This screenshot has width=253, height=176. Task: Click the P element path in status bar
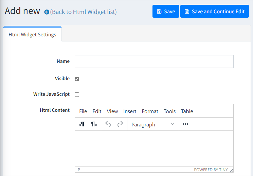pyautogui.click(x=79, y=170)
